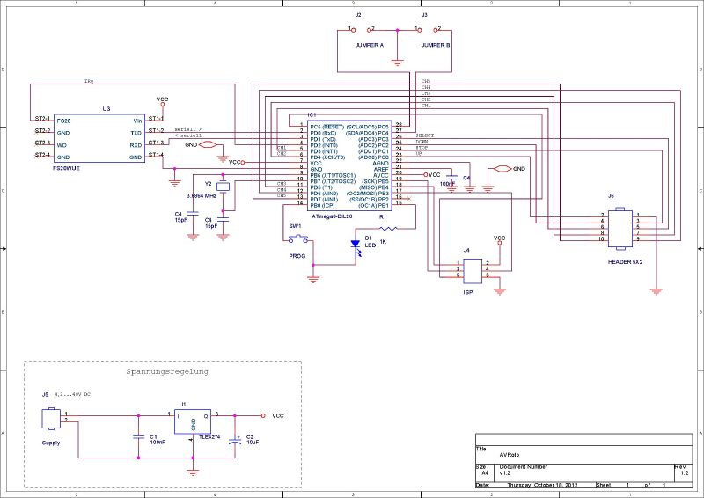
Task: Click the 100nF capacitor C1
Action: coord(138,436)
